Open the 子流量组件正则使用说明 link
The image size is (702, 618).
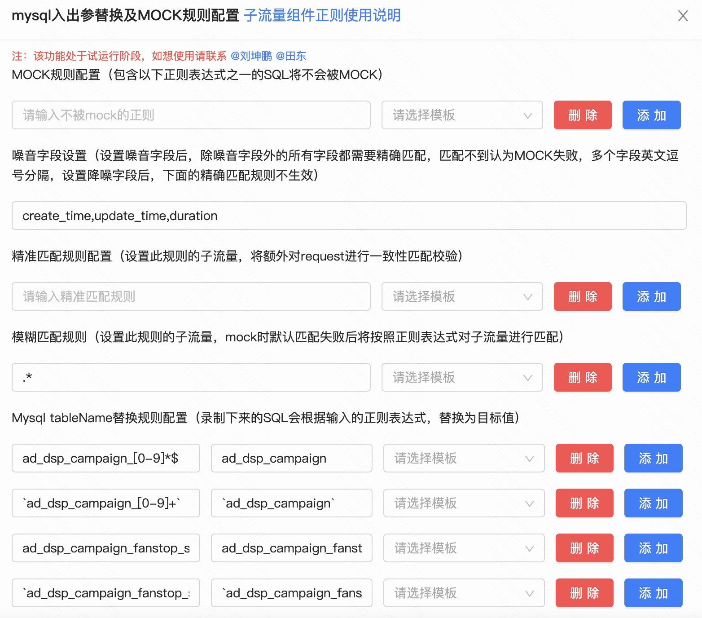click(322, 15)
